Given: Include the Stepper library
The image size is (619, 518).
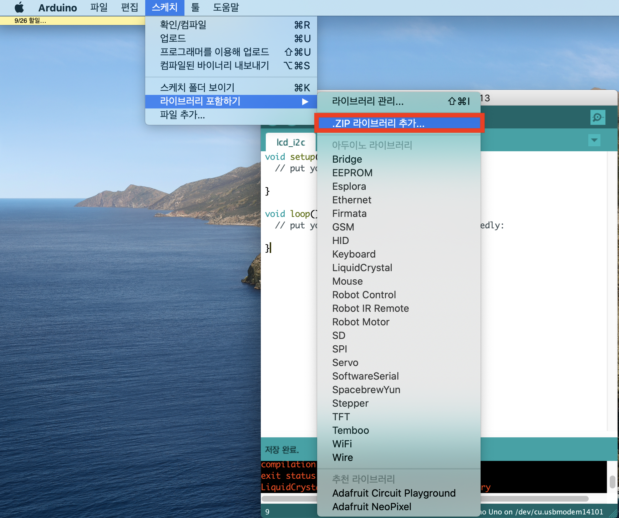Looking at the screenshot, I should click(399, 403).
